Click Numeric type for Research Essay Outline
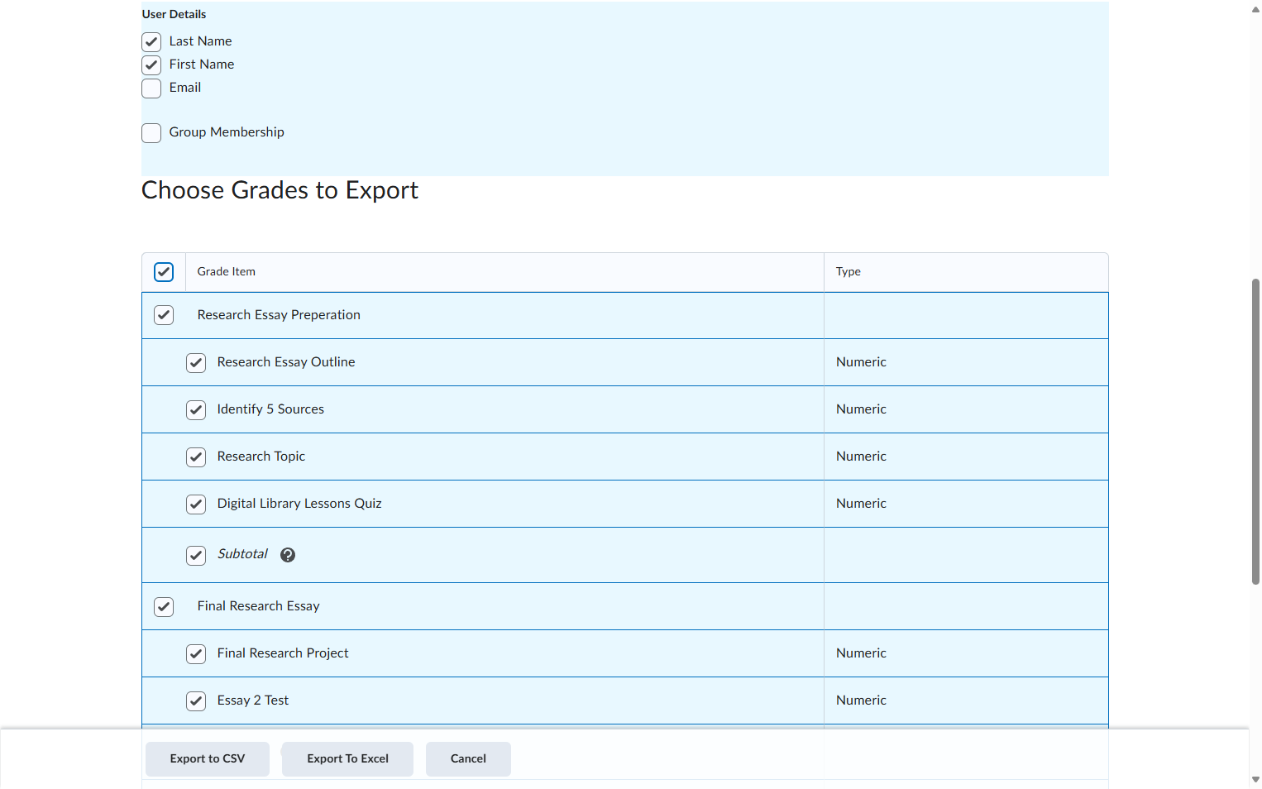1262x789 pixels. coord(861,362)
